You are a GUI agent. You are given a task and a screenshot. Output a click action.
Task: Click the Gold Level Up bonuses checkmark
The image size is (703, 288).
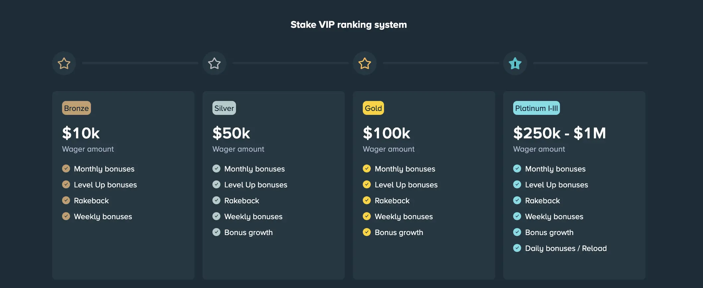[367, 184]
